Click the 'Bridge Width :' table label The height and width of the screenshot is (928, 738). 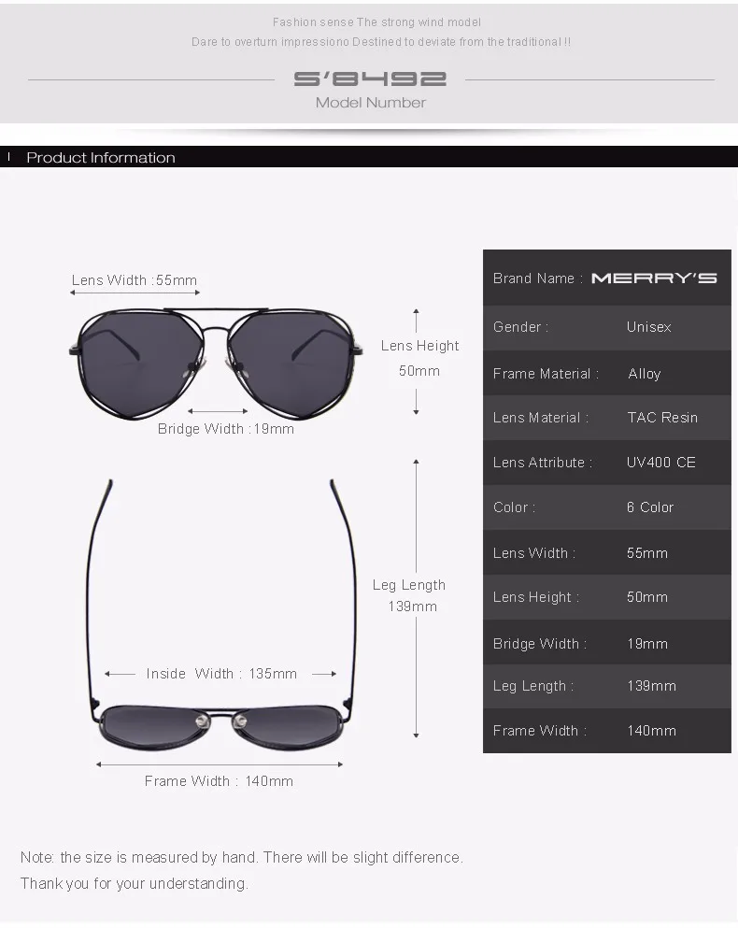point(540,643)
